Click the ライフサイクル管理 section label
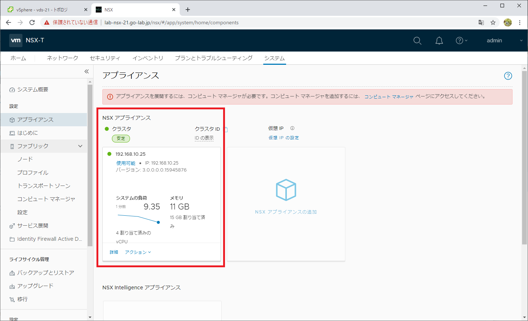Screen dimensions: 528x321 tap(29, 260)
